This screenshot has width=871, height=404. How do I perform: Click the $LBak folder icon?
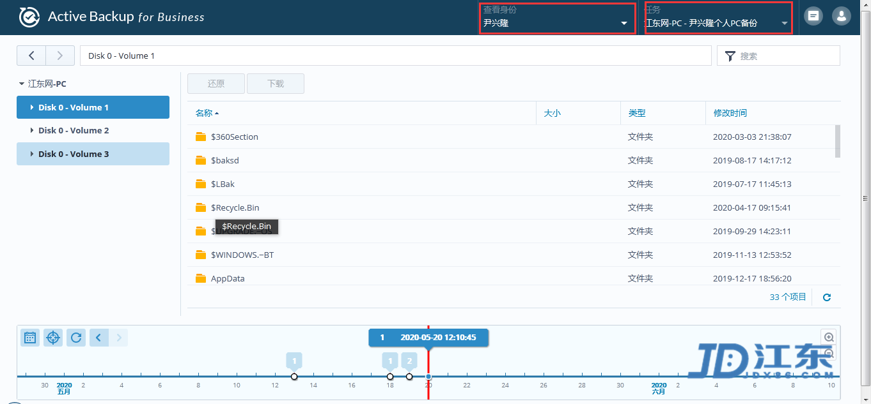click(201, 184)
